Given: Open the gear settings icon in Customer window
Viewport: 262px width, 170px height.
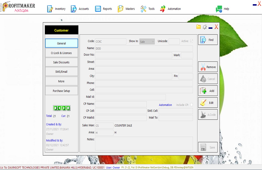Looking at the screenshot, I should 205,27.
